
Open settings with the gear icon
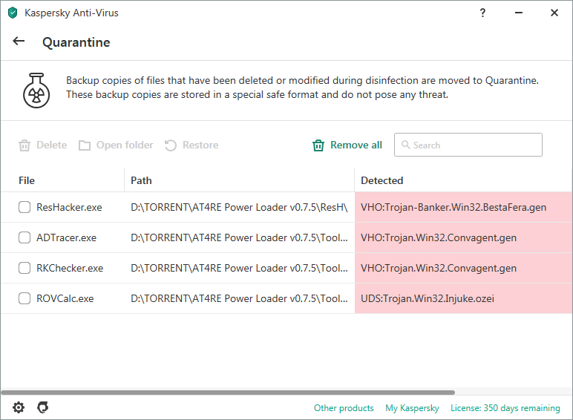(x=19, y=407)
